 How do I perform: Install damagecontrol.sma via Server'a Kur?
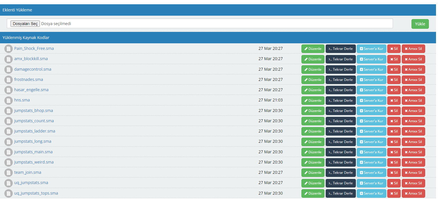372,70
